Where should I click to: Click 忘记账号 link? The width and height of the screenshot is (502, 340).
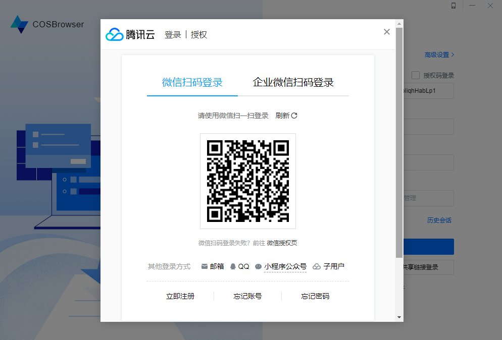coord(247,296)
